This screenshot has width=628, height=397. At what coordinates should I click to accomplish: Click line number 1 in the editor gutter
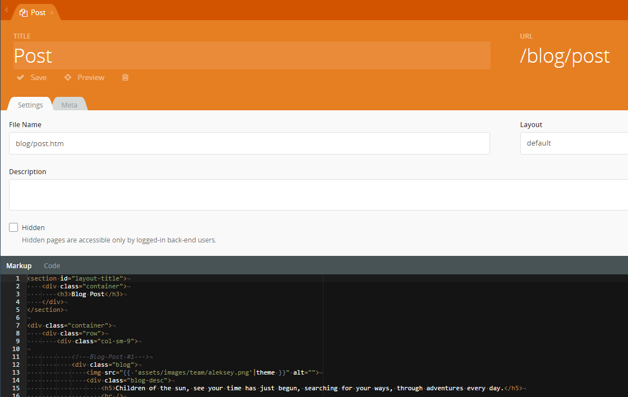(18, 278)
